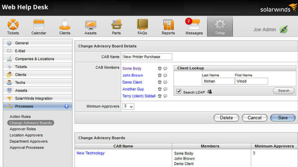The image size is (298, 167).
Task: Click the Joe Admin user name
Action: click(264, 30)
